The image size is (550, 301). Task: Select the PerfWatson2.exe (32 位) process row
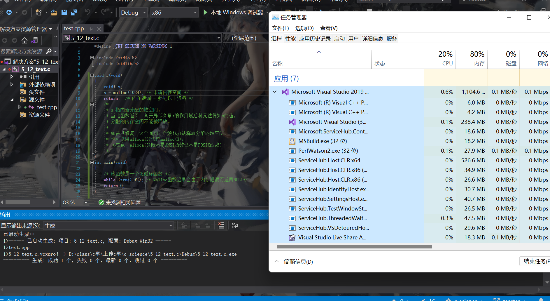click(x=409, y=151)
